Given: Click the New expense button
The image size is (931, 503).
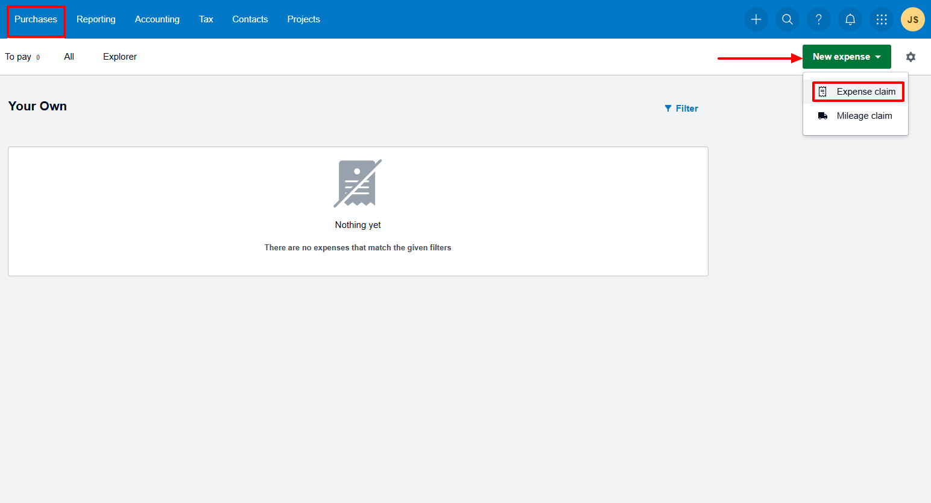Looking at the screenshot, I should coord(841,56).
